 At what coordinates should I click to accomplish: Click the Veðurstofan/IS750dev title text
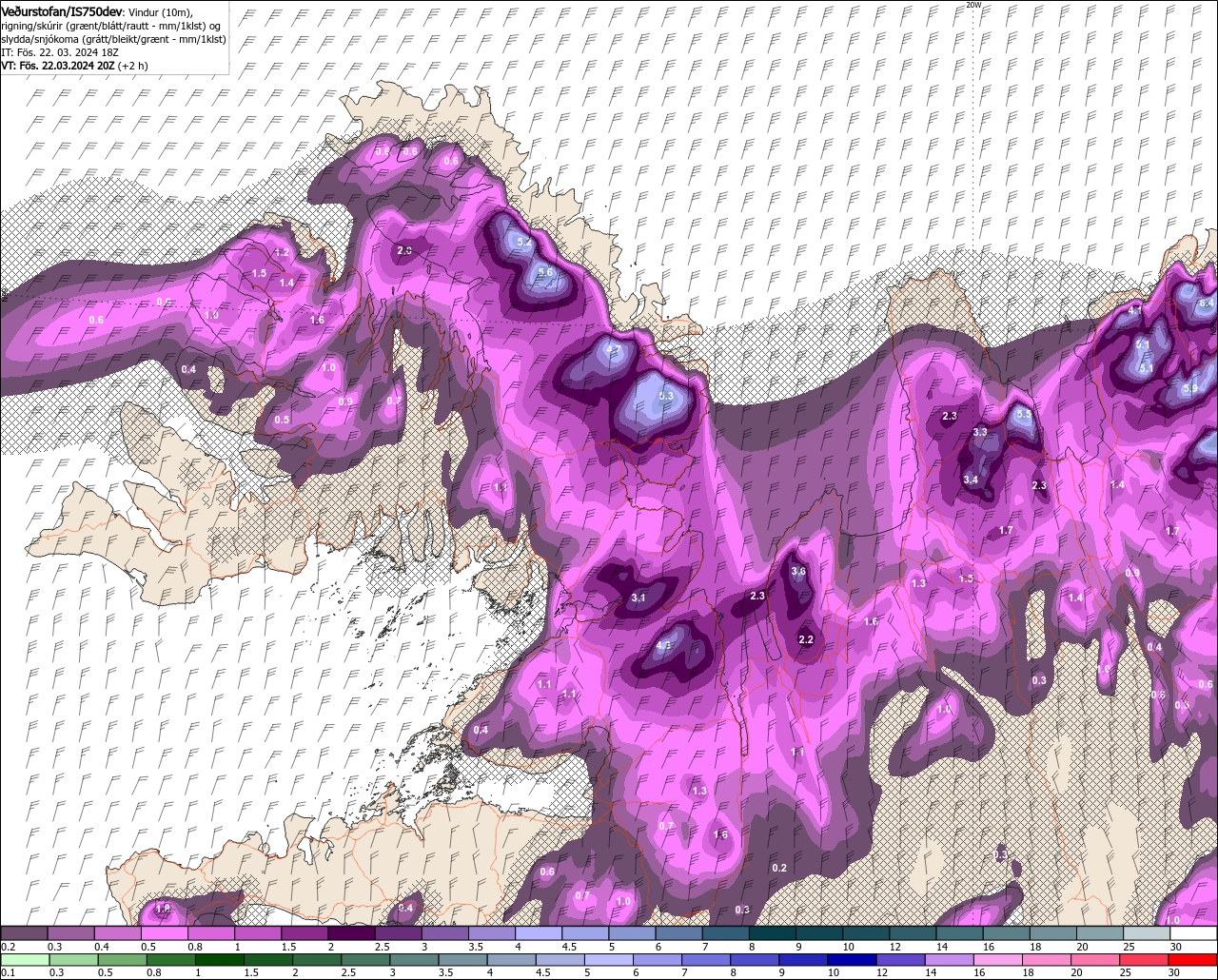tap(62, 10)
